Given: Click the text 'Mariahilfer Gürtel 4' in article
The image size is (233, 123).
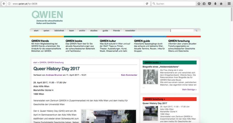Looking at the screenshot, I should point(43,90).
